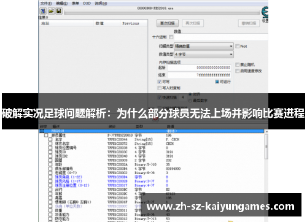307x222 pixels.
Task: Click the 数值 value input field
Action: (221, 37)
